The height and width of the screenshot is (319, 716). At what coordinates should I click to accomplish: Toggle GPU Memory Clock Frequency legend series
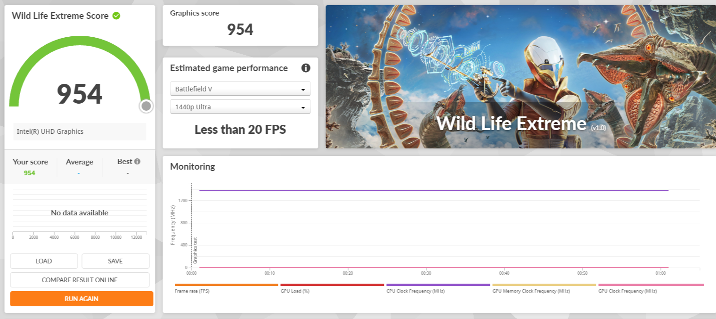click(x=544, y=288)
